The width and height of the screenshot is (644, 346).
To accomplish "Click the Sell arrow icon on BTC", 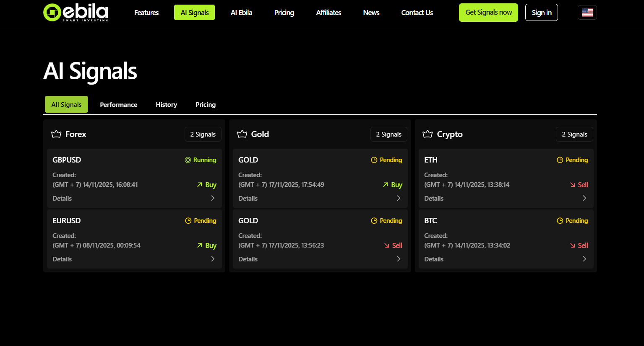I will (x=573, y=245).
